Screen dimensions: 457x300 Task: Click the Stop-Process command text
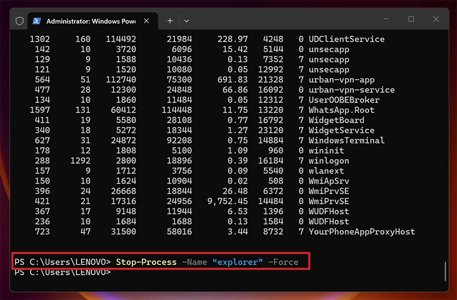point(146,262)
